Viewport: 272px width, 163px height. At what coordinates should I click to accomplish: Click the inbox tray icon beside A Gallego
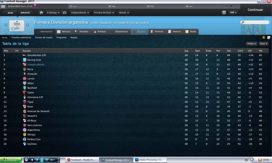64,13
